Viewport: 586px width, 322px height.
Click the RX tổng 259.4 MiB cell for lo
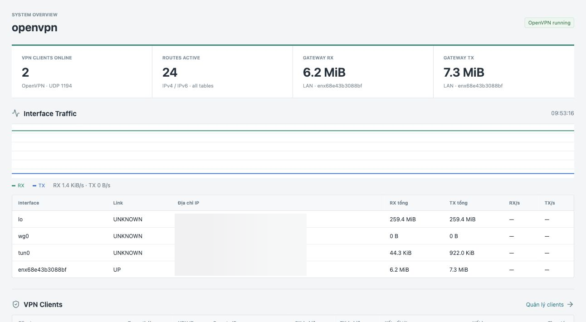point(403,220)
